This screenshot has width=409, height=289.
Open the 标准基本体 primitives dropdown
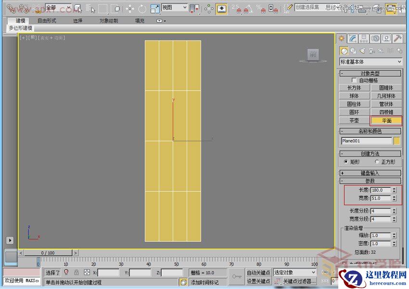[x=371, y=62]
